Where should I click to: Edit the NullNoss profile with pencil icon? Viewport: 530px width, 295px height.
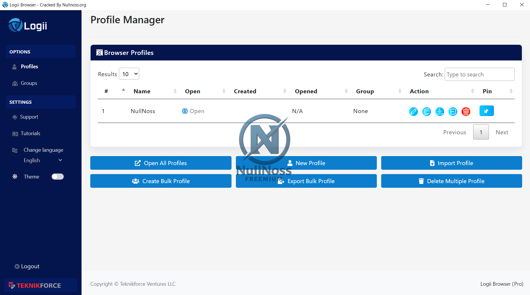pyautogui.click(x=413, y=111)
